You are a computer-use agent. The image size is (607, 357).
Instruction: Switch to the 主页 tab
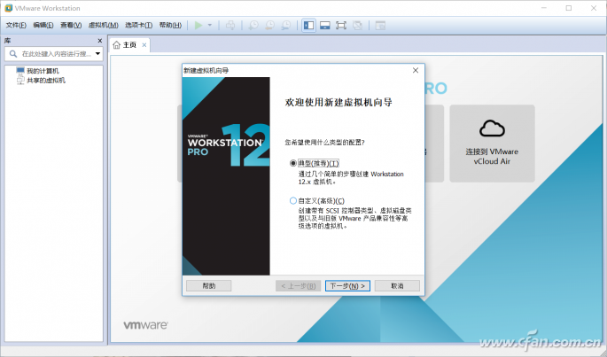[129, 45]
